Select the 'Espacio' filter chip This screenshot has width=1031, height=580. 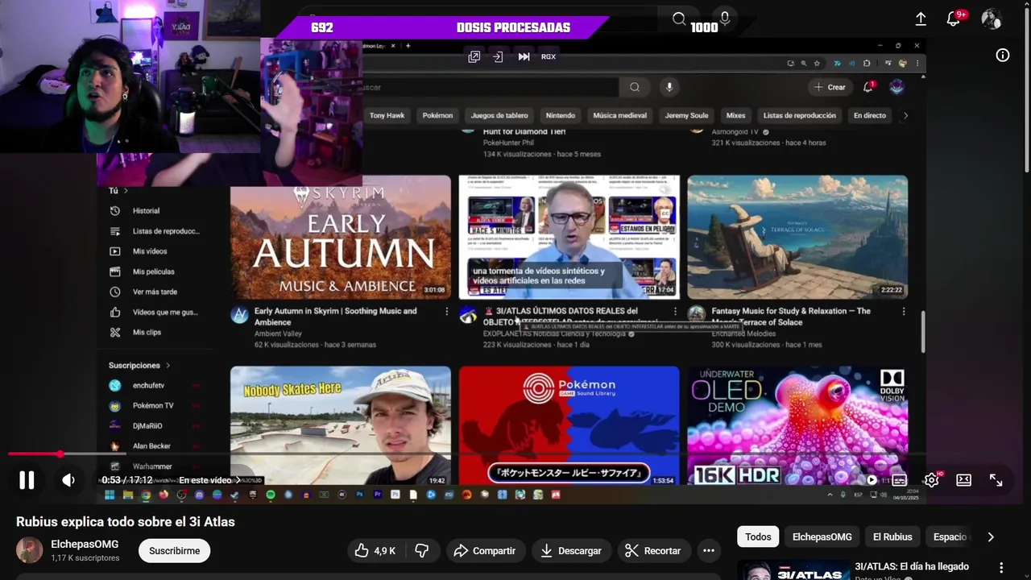[x=950, y=536]
